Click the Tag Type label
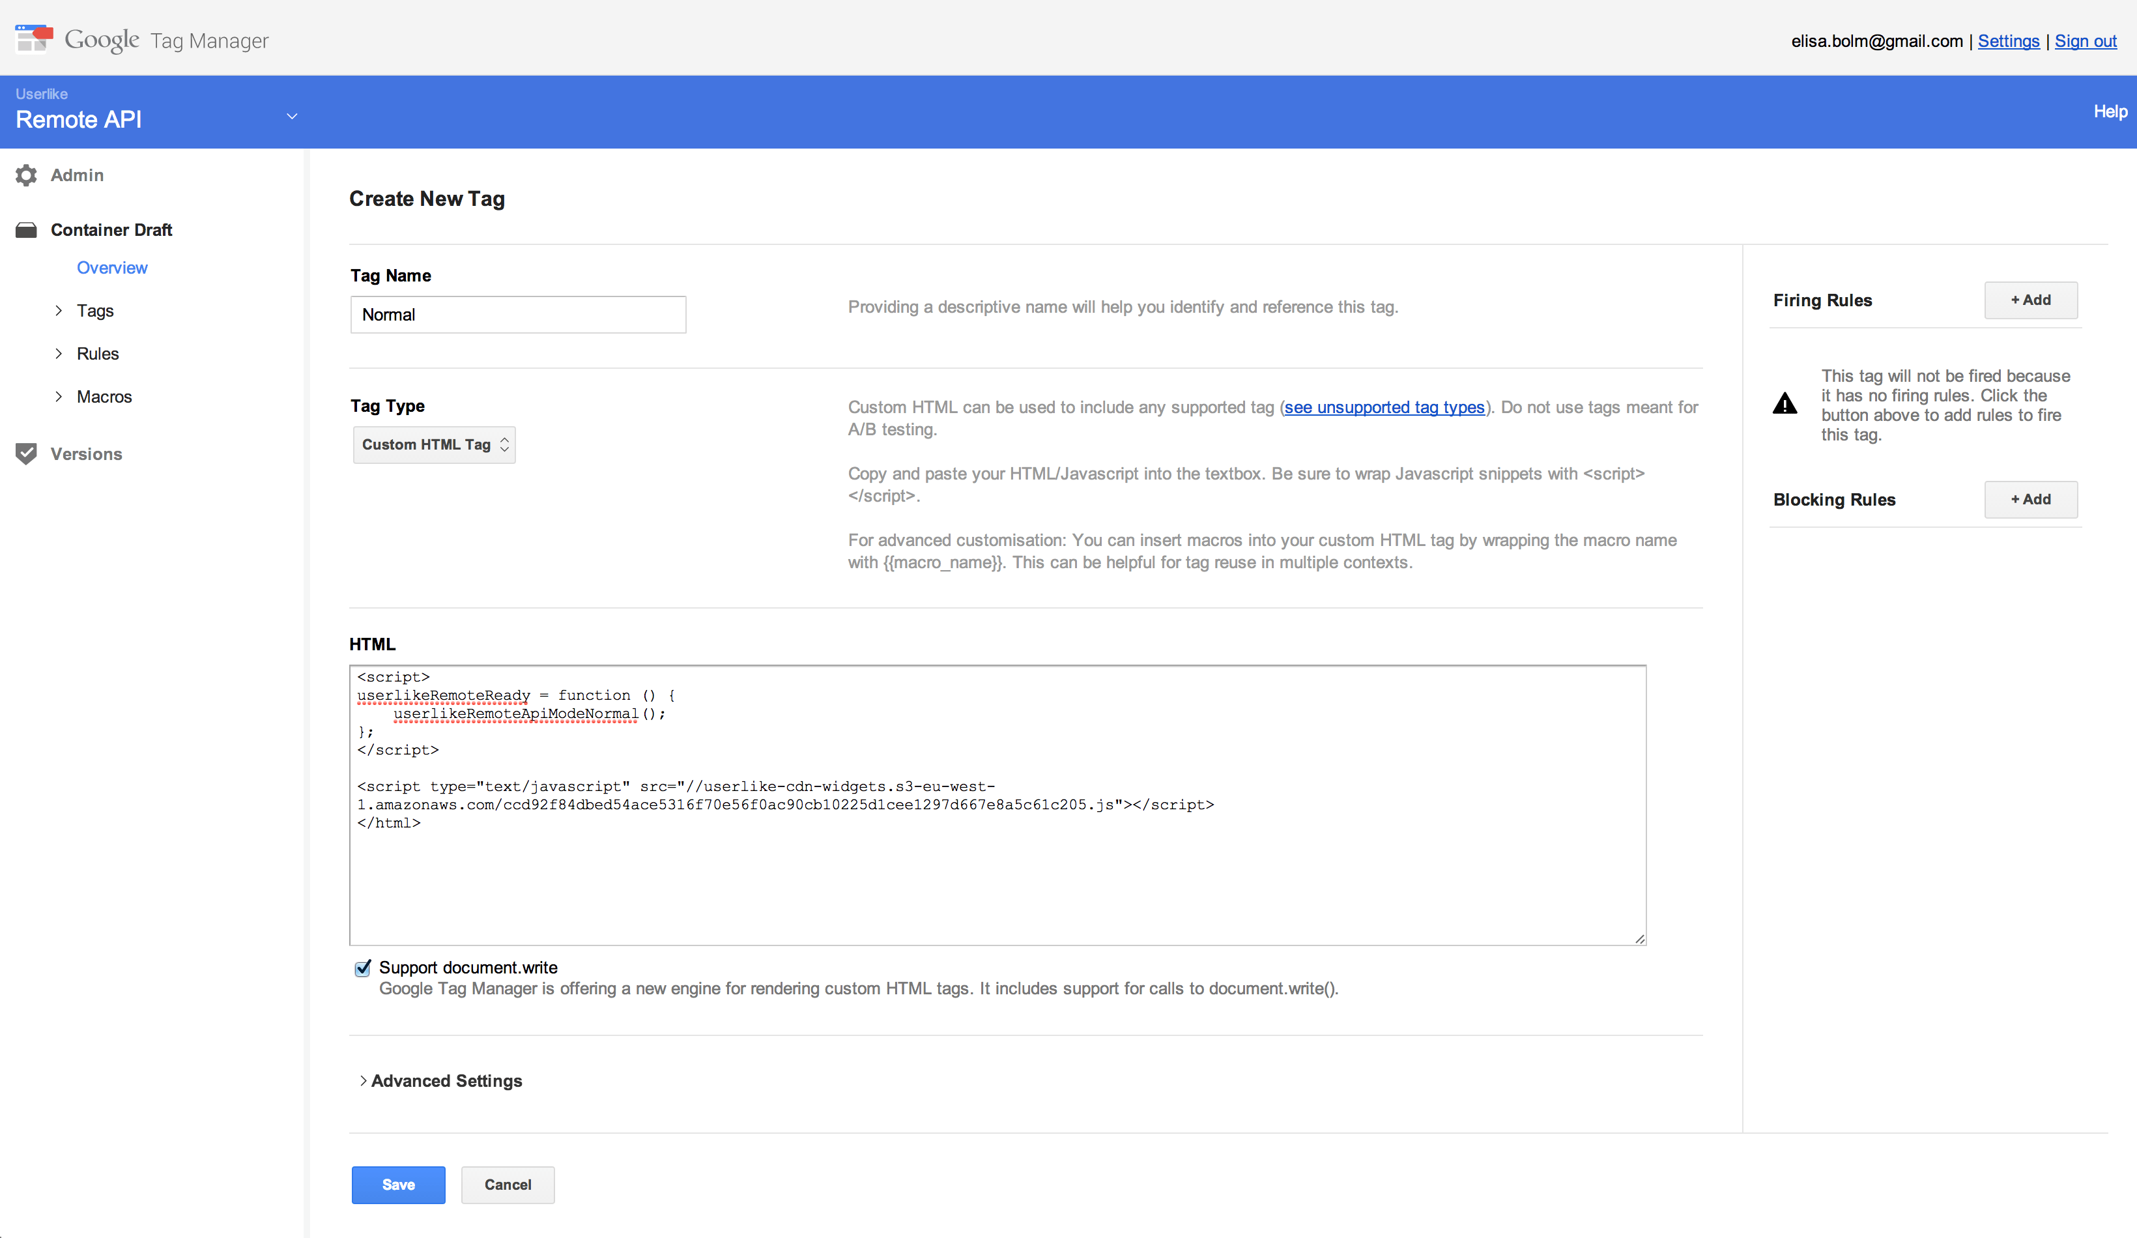2137x1238 pixels. point(388,406)
